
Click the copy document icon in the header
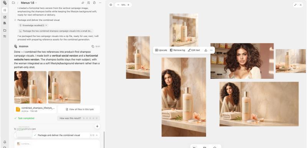pyautogui.click(x=94, y=3)
